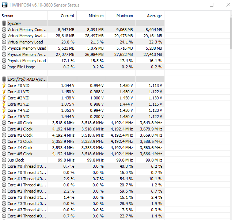Select the CPU [#0]: AMD Ryz... group row
This screenshot has width=232, height=220.
tap(82, 79)
